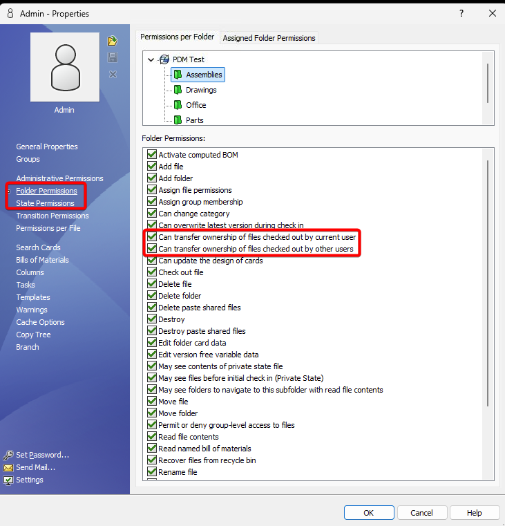Open Bills of Materials page

(42, 260)
